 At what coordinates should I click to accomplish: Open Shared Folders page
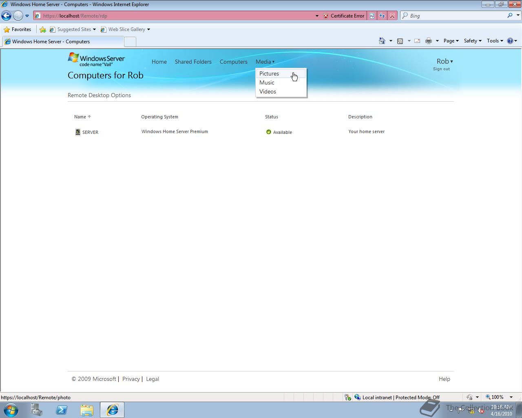click(193, 62)
